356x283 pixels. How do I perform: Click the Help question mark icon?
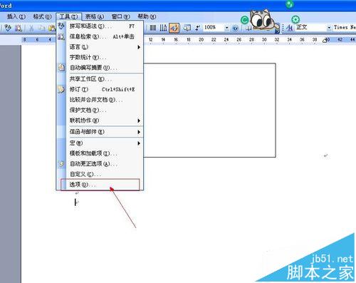235,28
